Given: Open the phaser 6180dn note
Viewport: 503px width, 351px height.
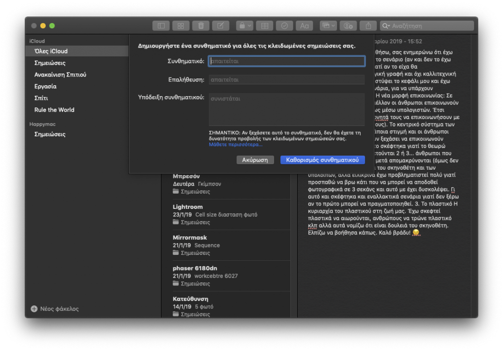Looking at the screenshot, I should pyautogui.click(x=231, y=276).
